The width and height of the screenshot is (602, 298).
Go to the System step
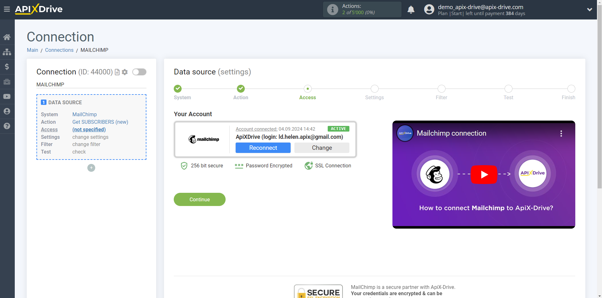tap(178, 89)
